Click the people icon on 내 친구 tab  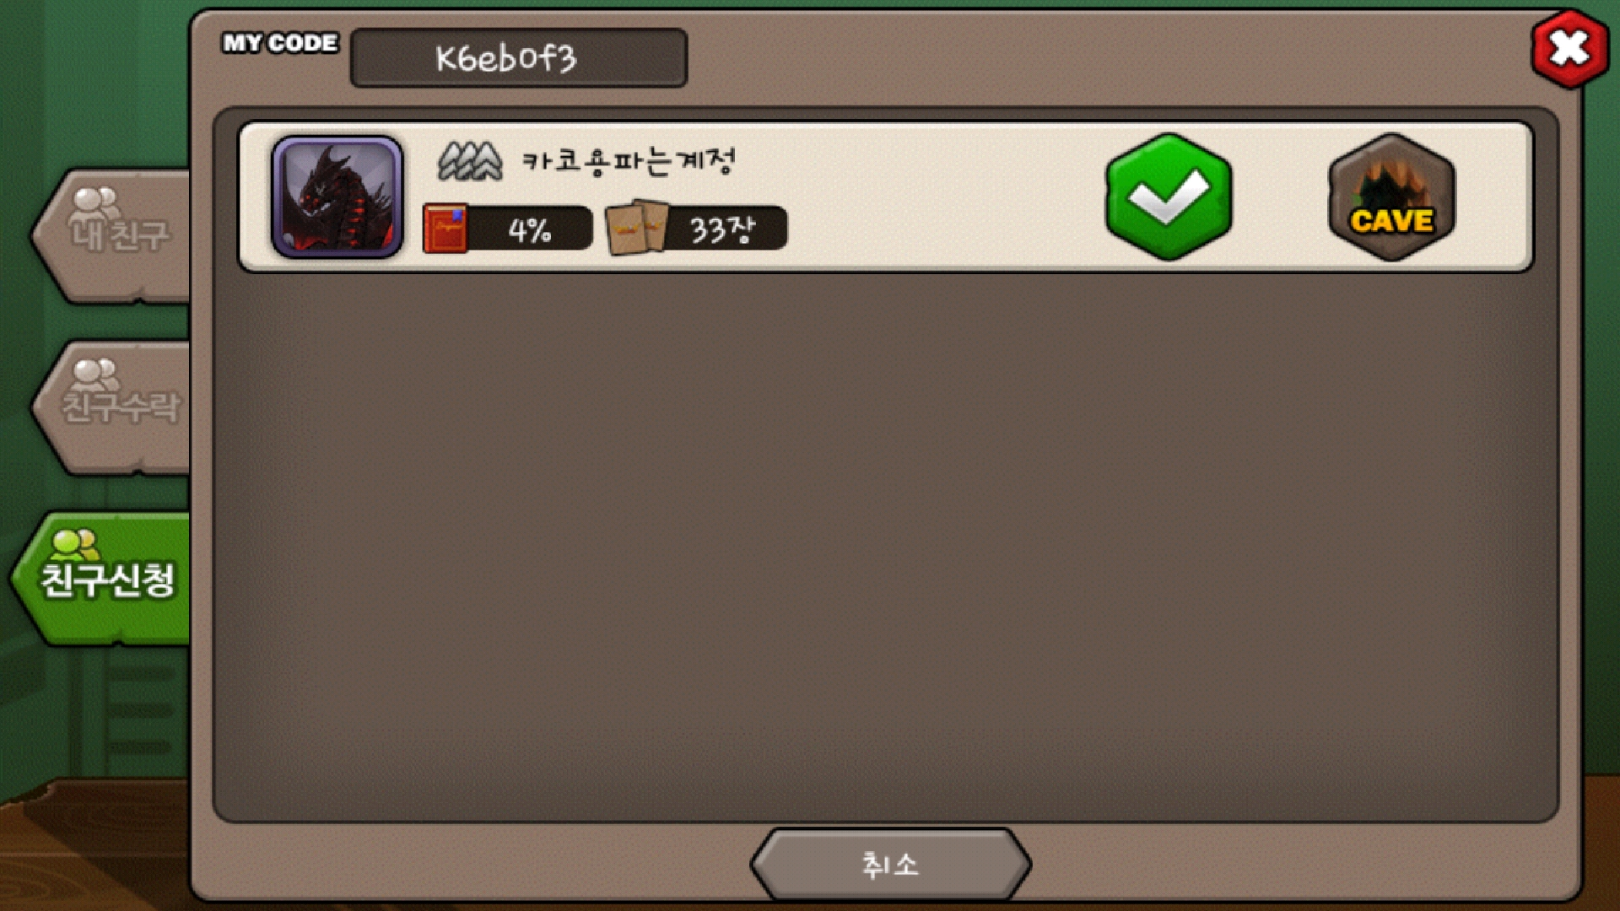94,202
